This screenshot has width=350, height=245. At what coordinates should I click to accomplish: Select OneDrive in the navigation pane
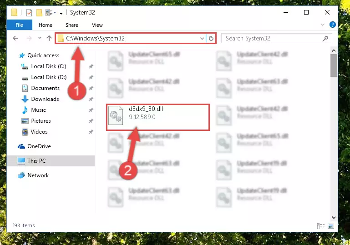[x=39, y=146]
